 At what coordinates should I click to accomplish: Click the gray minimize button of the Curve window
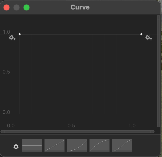click(16, 7)
